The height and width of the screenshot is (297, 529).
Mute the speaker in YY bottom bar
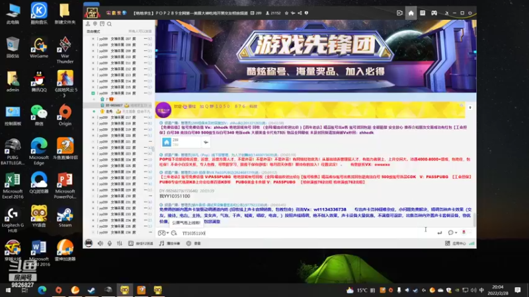coord(101,243)
